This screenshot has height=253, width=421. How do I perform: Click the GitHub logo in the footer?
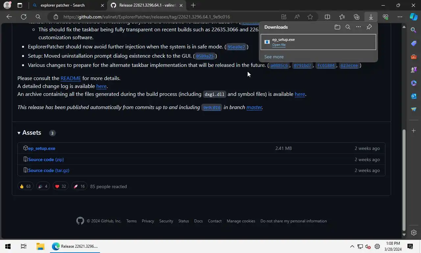(80, 221)
